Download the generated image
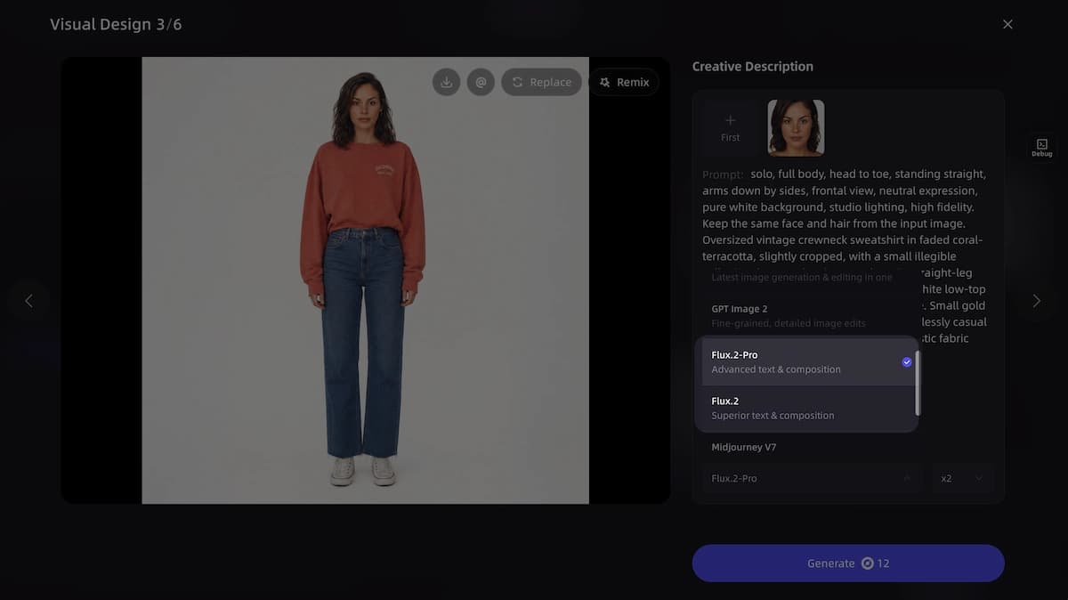The height and width of the screenshot is (600, 1068). point(446,82)
